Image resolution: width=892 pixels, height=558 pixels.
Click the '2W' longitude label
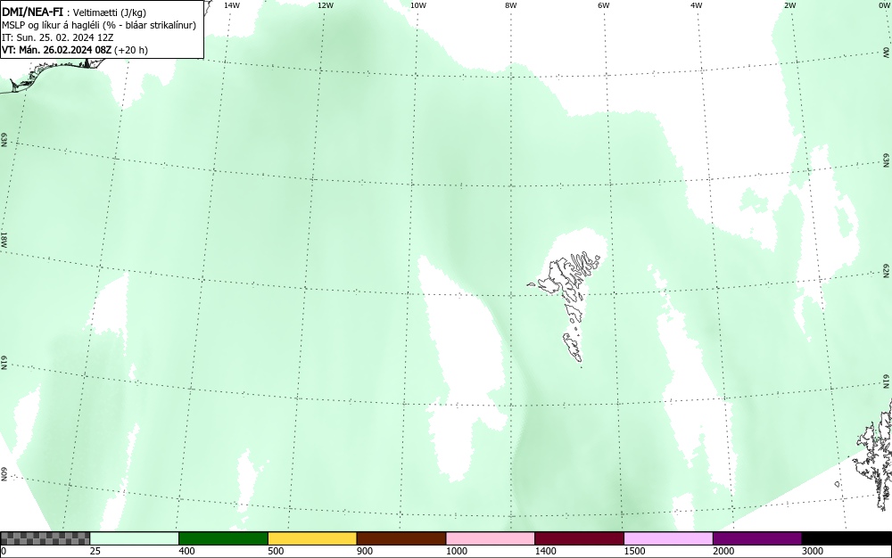(x=789, y=5)
